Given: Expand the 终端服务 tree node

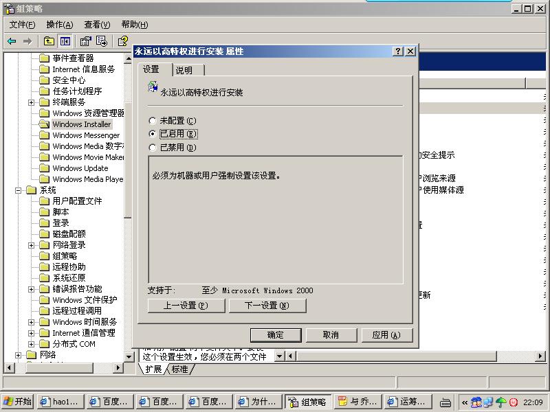Looking at the screenshot, I should pyautogui.click(x=31, y=102).
